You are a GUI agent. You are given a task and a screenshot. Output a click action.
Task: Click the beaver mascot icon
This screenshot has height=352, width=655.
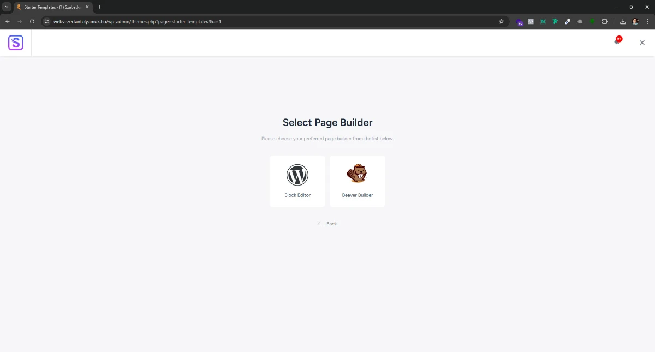[x=357, y=174]
